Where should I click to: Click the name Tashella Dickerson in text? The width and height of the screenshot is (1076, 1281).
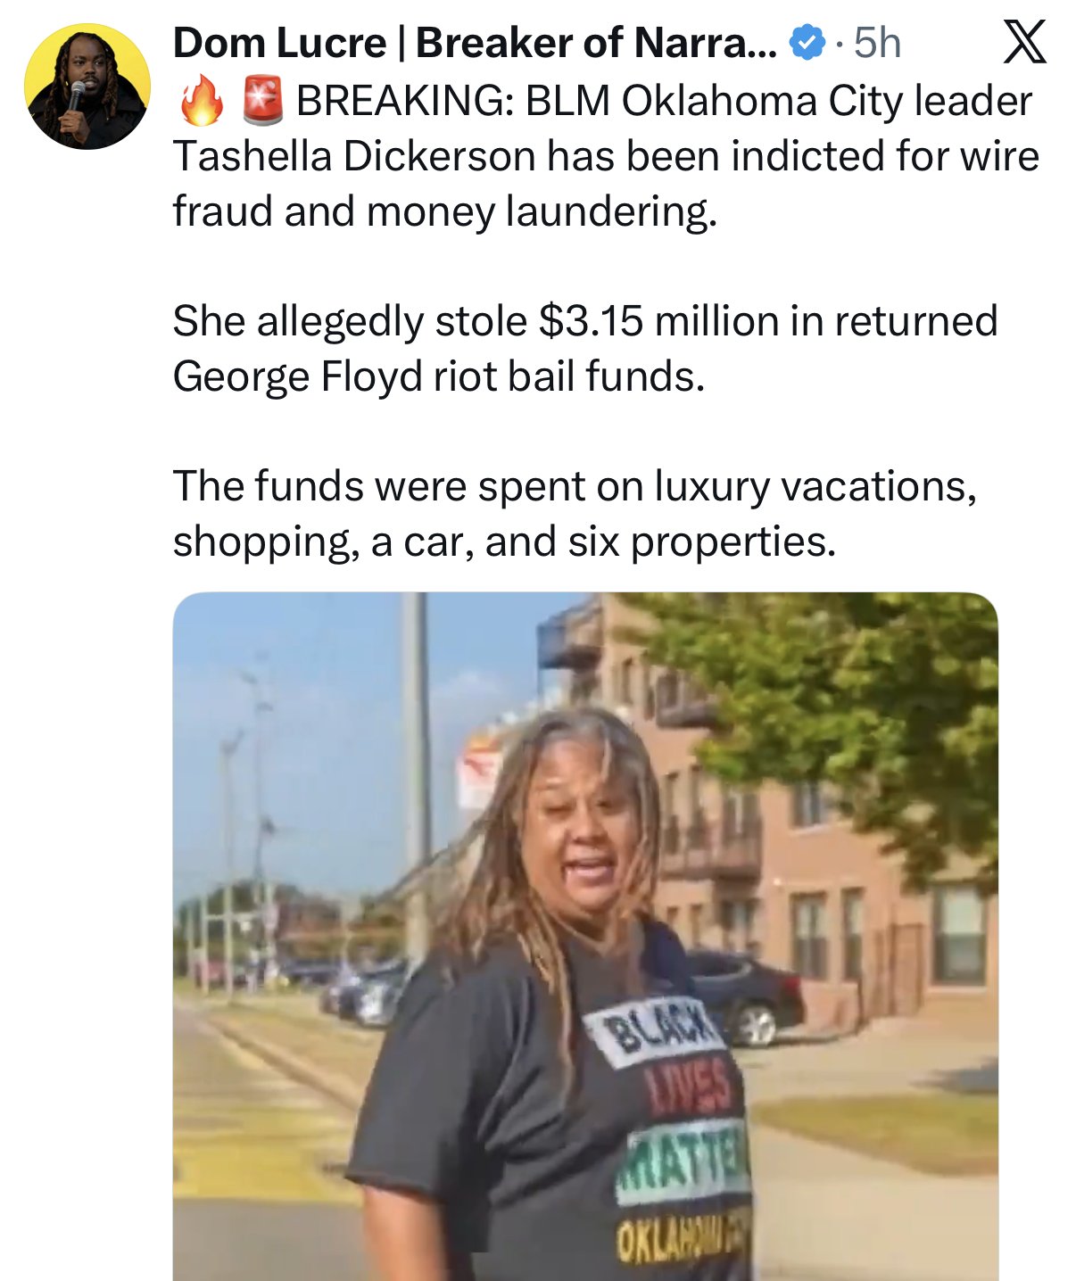click(354, 156)
